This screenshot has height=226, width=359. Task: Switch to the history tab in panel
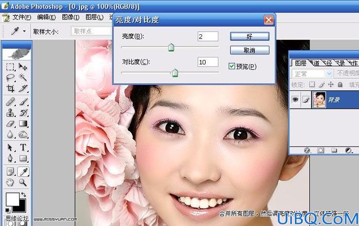pos(340,63)
